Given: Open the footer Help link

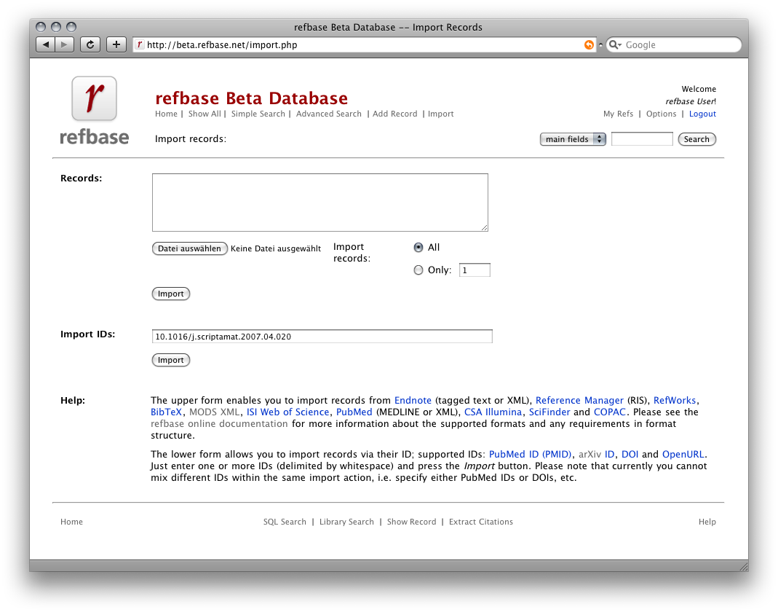Looking at the screenshot, I should tap(707, 522).
